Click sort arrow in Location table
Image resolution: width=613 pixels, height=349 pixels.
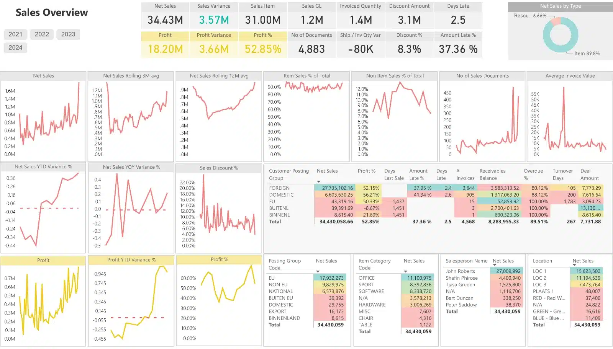[x=574, y=265]
